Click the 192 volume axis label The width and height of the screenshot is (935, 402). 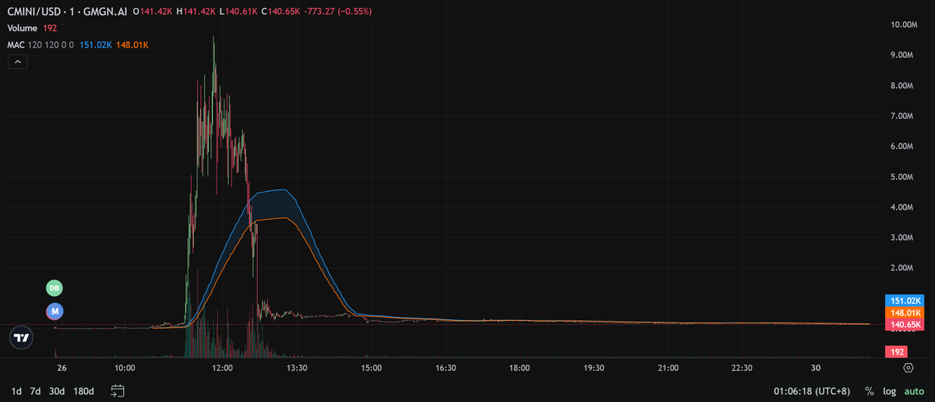click(895, 352)
